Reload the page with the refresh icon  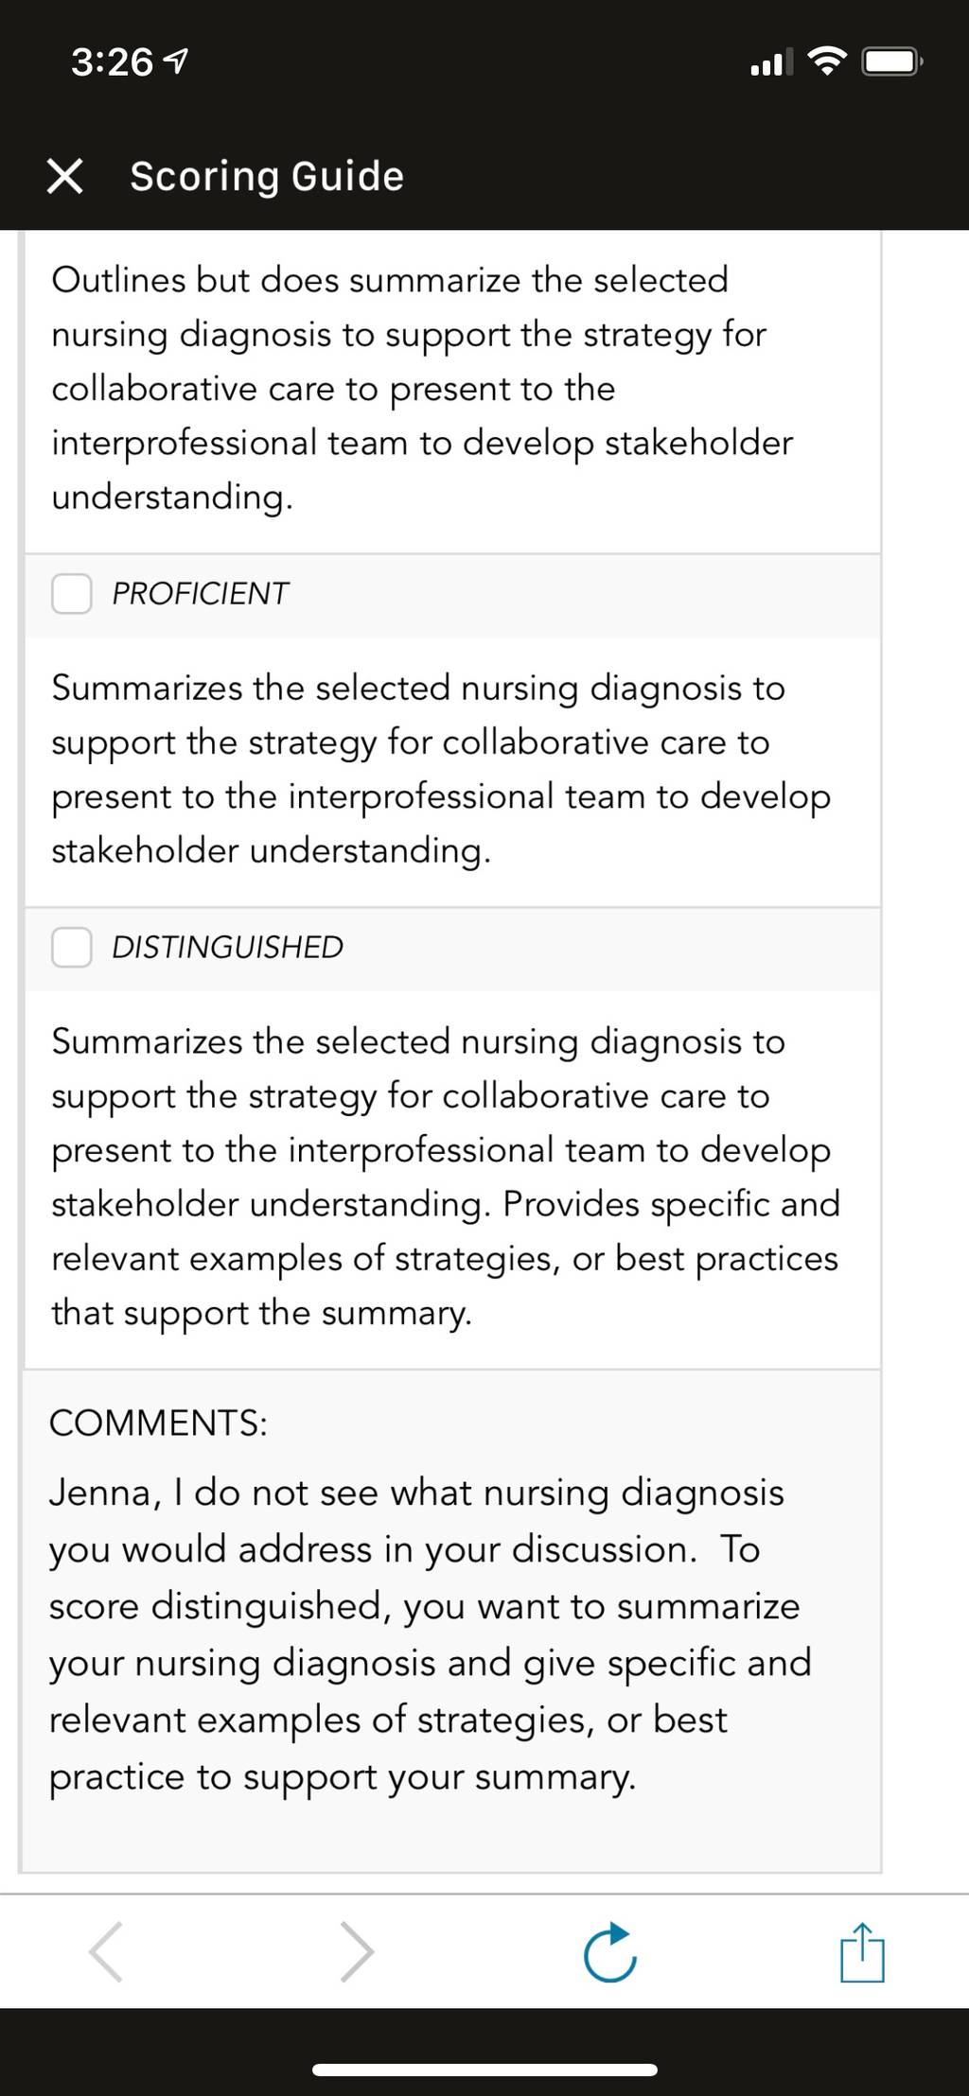tap(610, 1951)
